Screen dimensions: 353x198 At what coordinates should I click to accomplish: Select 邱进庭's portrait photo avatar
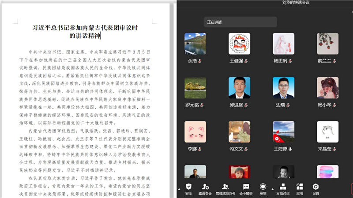tap(239, 88)
